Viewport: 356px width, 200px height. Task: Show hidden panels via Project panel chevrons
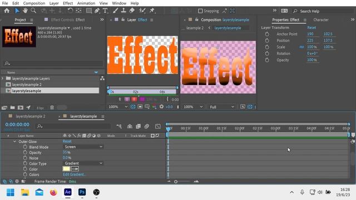tap(102, 20)
